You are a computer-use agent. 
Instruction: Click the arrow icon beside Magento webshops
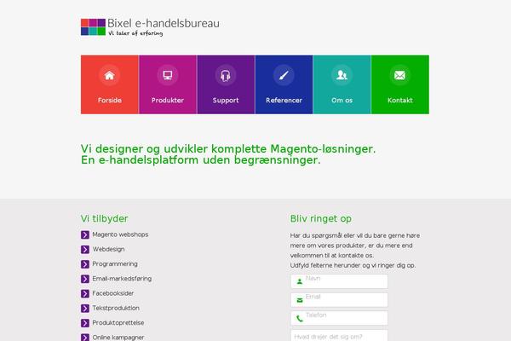(85, 234)
